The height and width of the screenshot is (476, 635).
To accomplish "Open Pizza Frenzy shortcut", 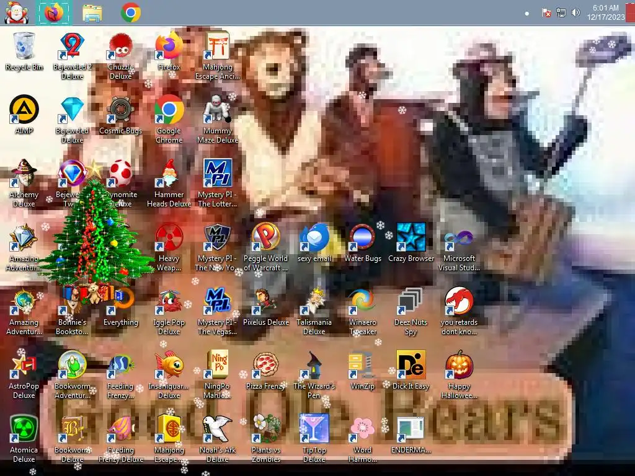I will [265, 371].
